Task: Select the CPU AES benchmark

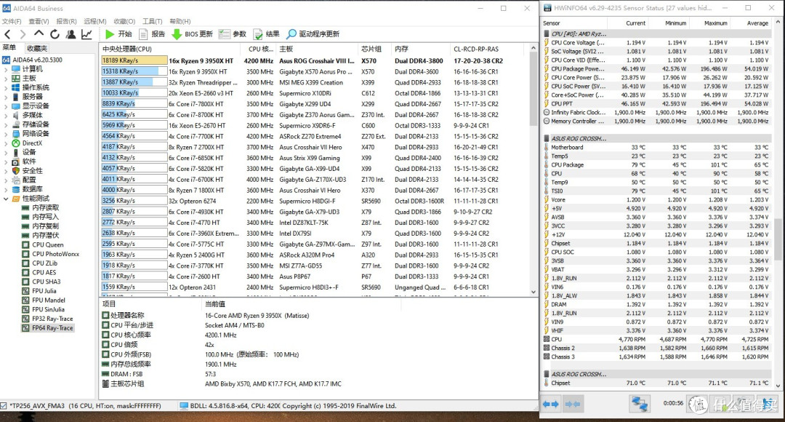Action: tap(39, 273)
